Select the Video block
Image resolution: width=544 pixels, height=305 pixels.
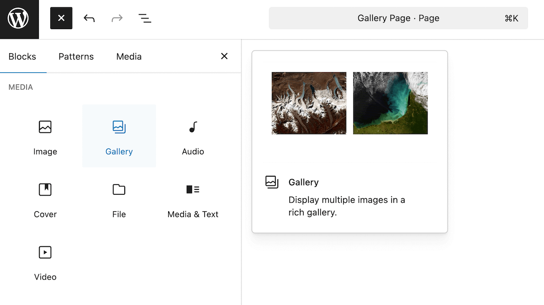(x=45, y=262)
